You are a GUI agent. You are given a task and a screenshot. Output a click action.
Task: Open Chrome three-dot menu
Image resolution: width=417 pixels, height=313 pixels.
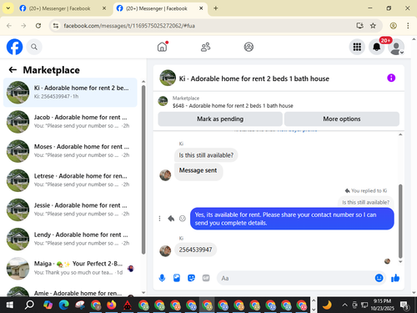[x=408, y=26]
